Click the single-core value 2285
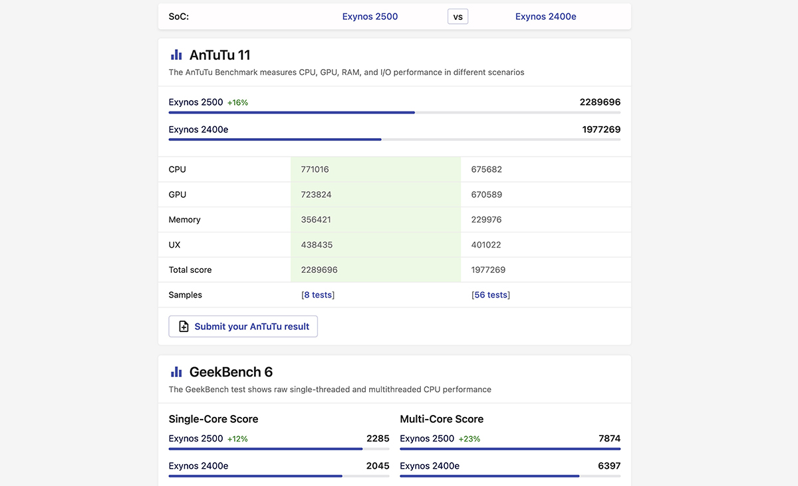This screenshot has height=486, width=798. (x=378, y=439)
